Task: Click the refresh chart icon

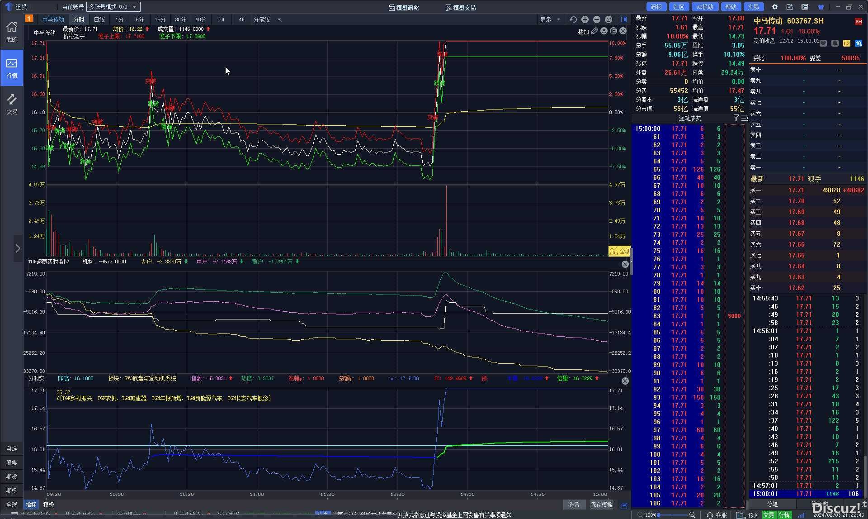Action: click(573, 19)
